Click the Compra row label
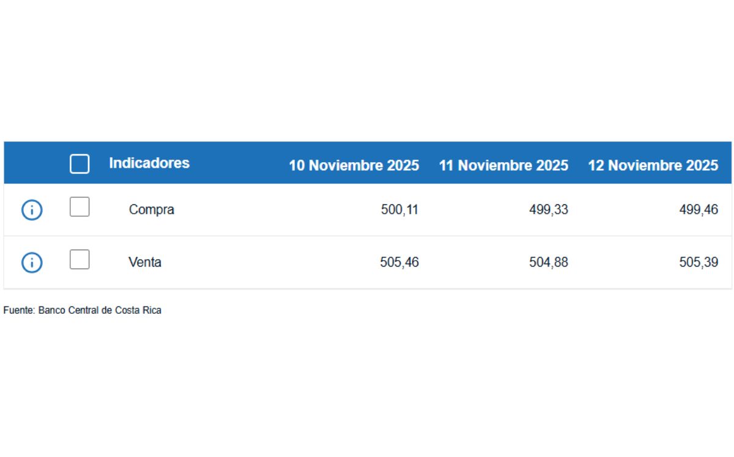 (151, 210)
